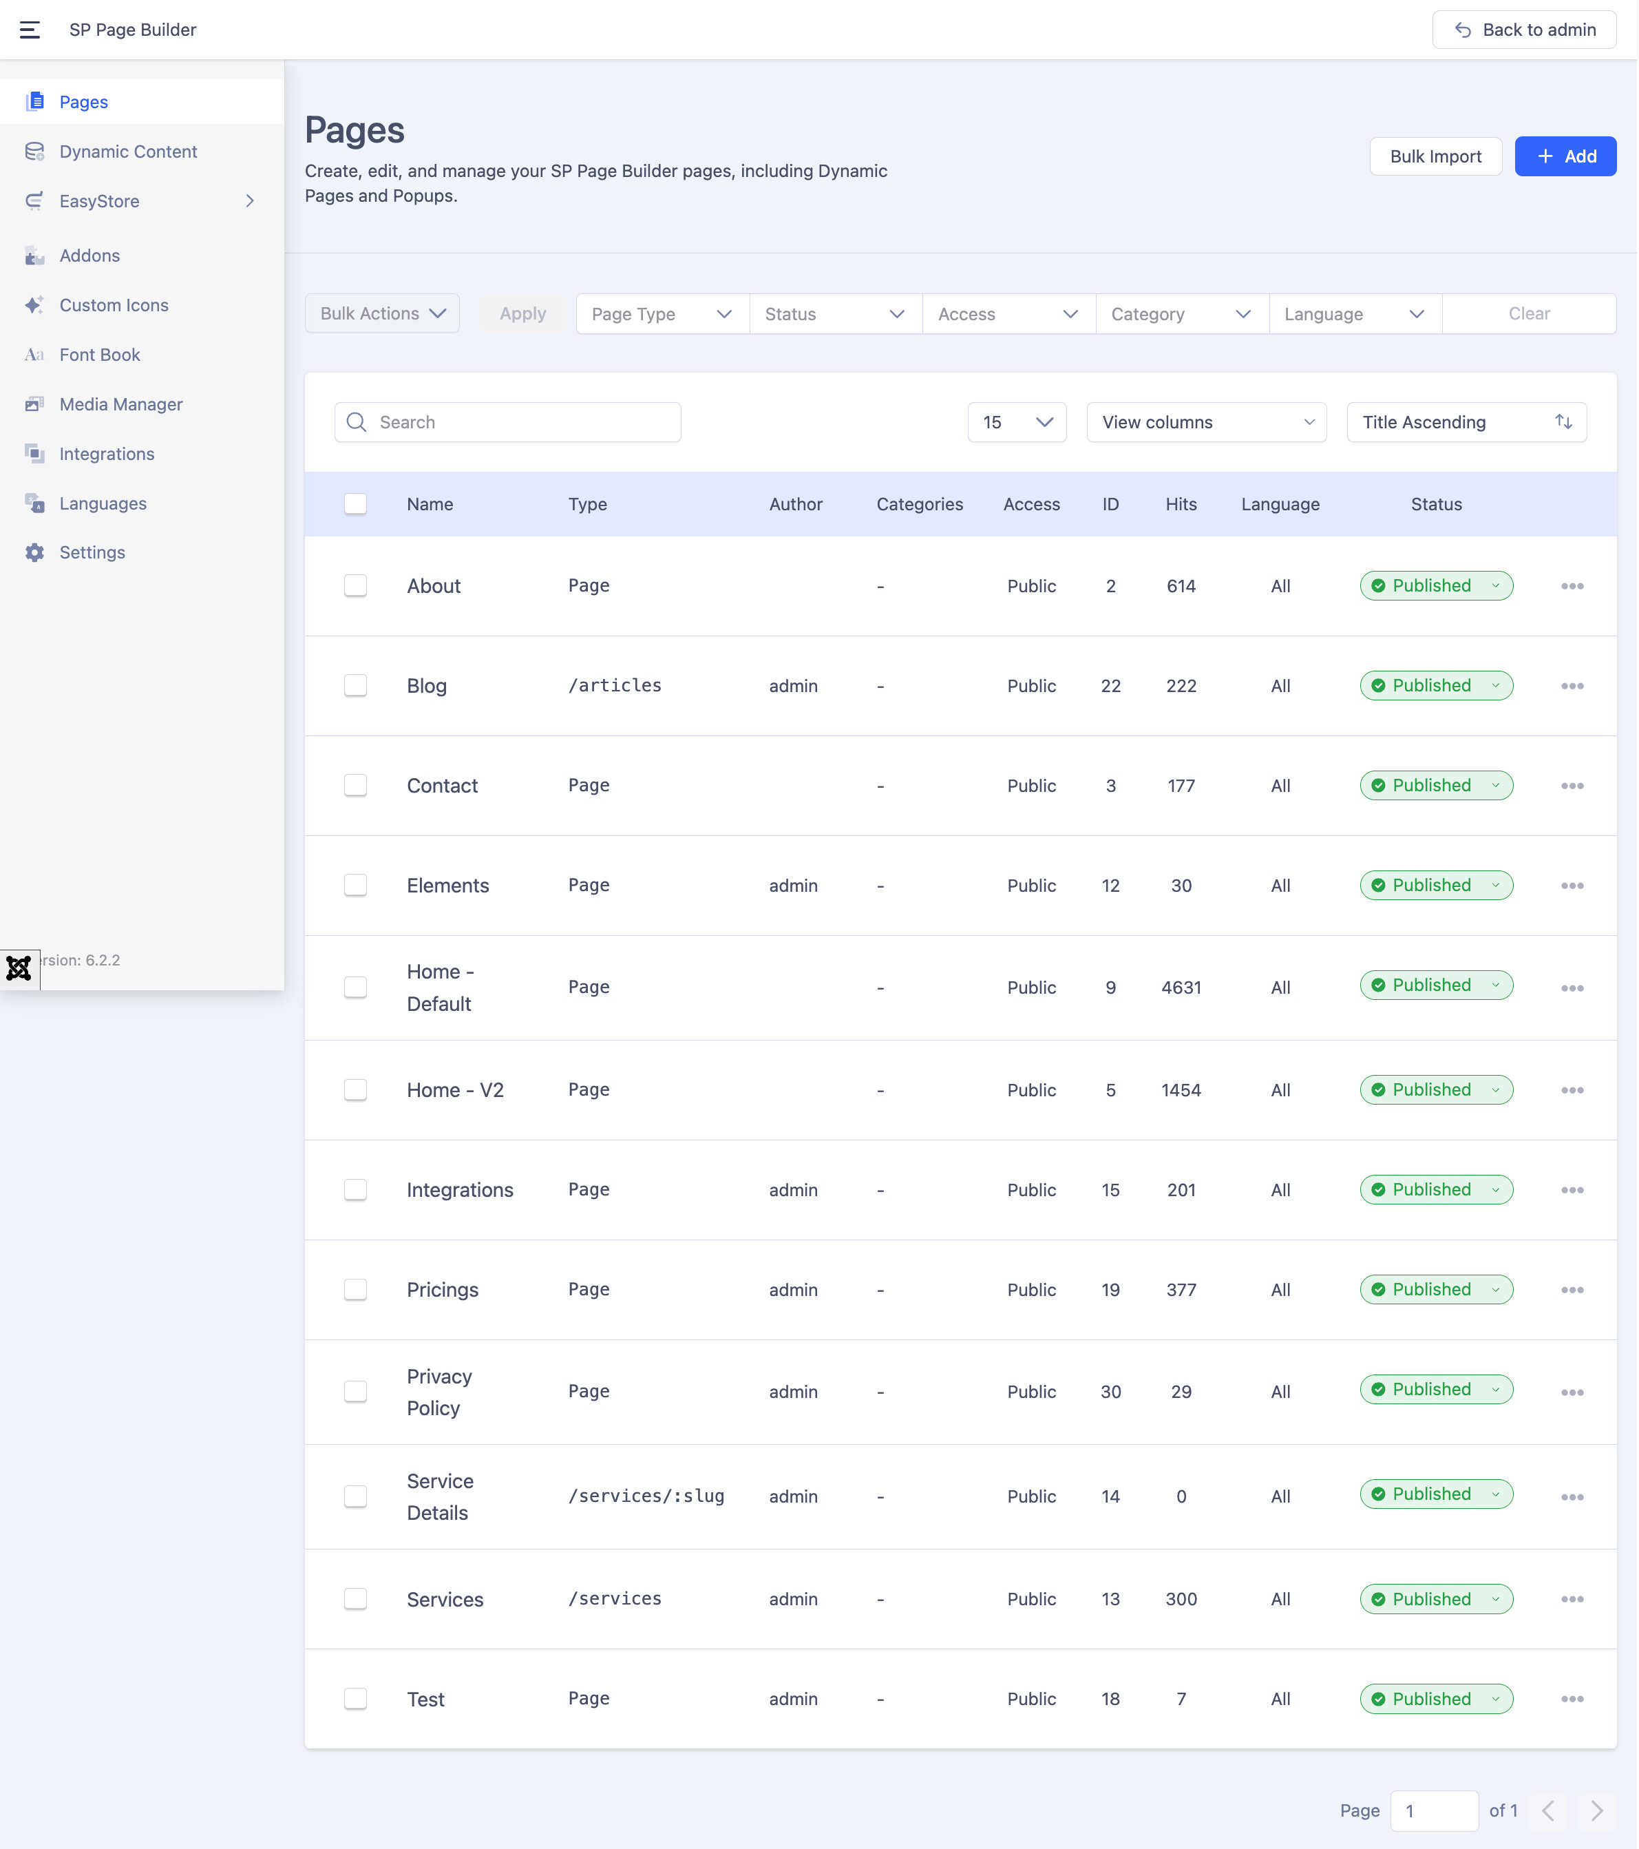Open three-dots actions menu for Test row
1639x1849 pixels.
[x=1572, y=1699]
